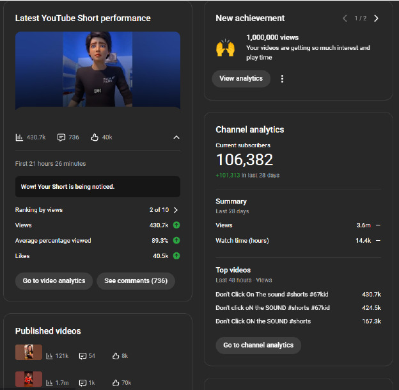Expand Ranking by views 2 of 10
399x390 pixels.
tap(176, 210)
